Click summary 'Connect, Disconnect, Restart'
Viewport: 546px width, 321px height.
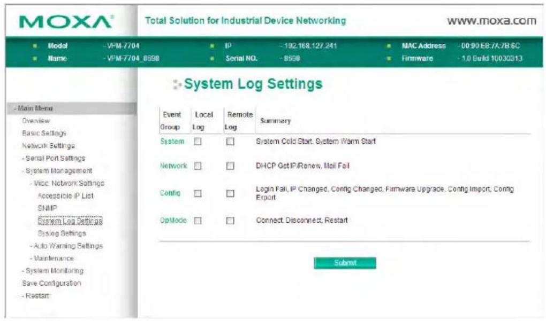(301, 220)
